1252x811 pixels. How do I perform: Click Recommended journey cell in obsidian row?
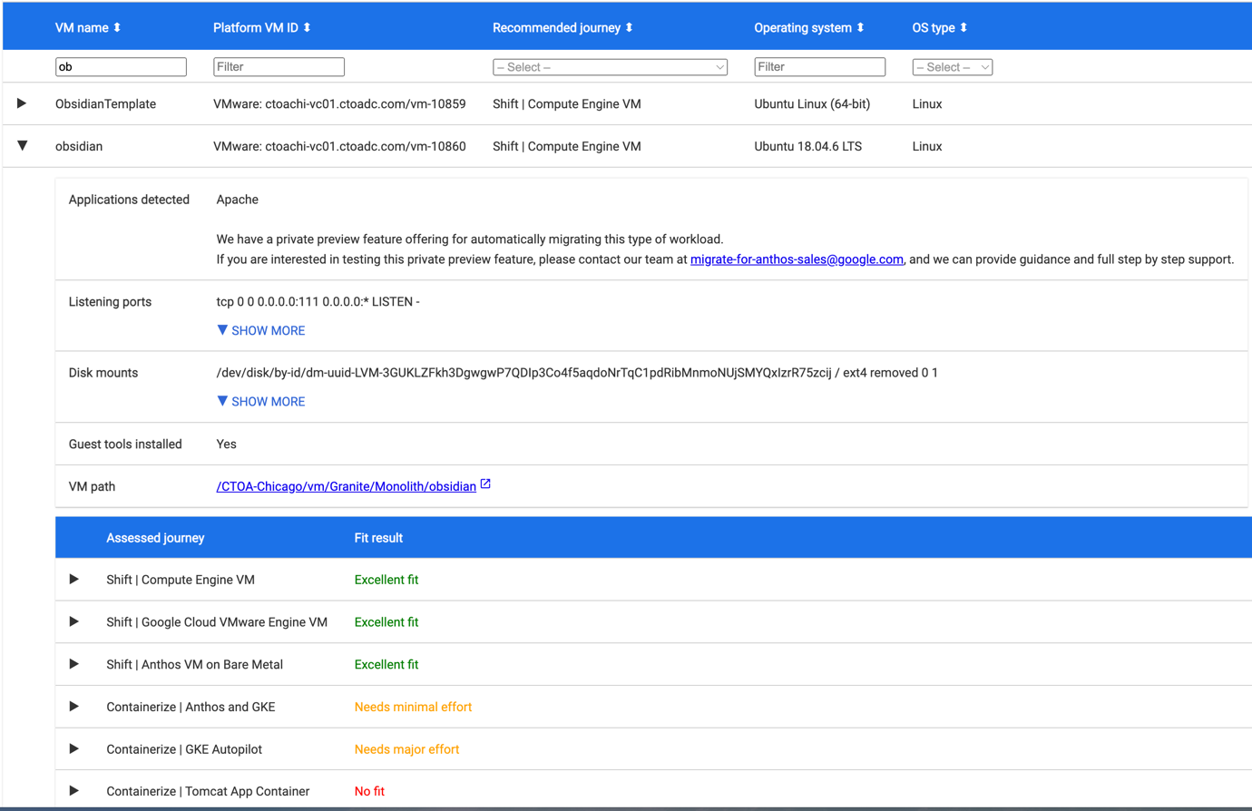pos(567,146)
